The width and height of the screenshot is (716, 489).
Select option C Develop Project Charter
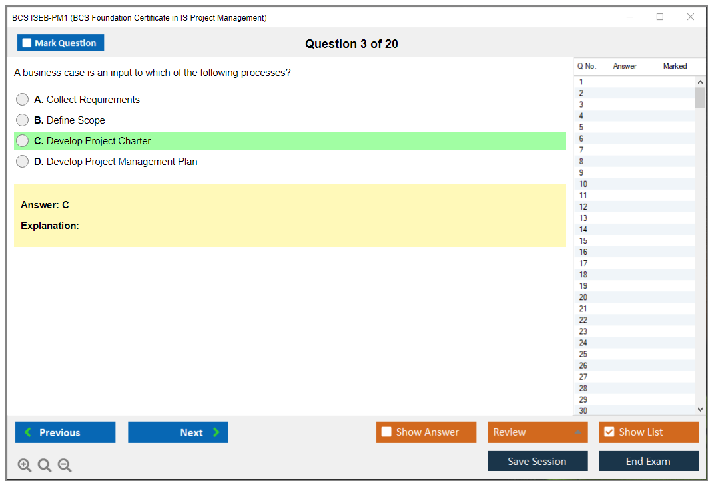click(23, 141)
